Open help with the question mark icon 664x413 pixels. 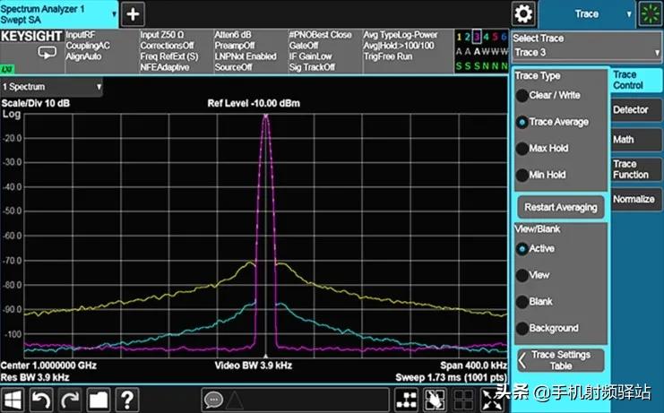pos(128,400)
